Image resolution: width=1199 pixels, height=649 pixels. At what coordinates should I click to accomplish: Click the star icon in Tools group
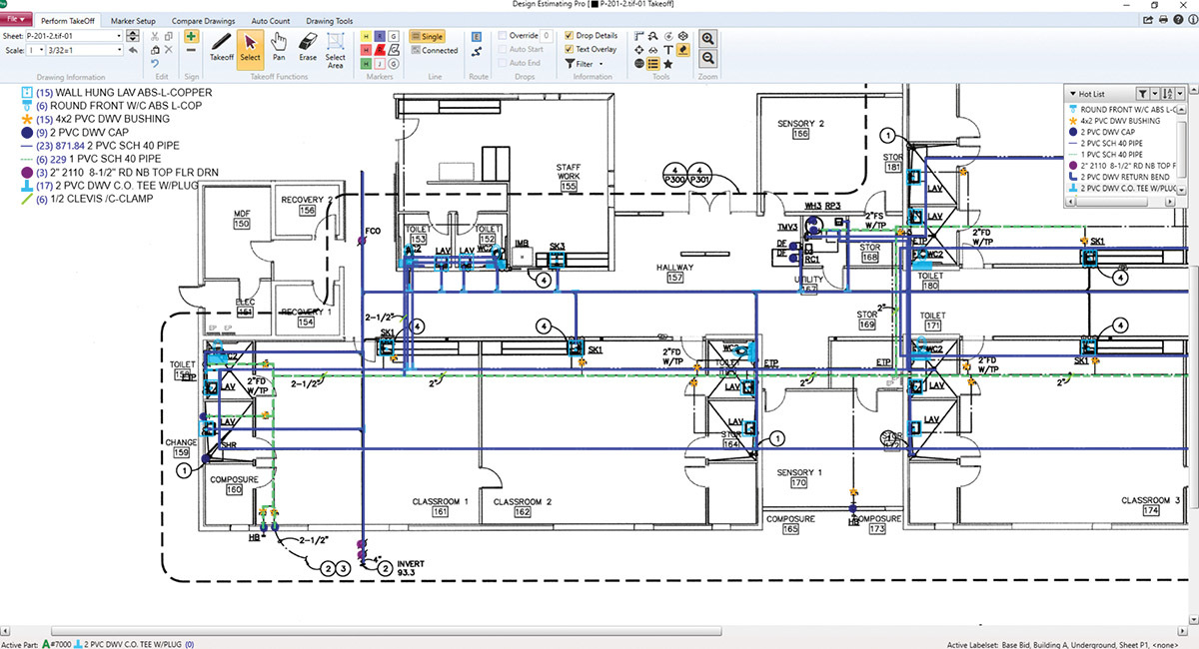(667, 64)
